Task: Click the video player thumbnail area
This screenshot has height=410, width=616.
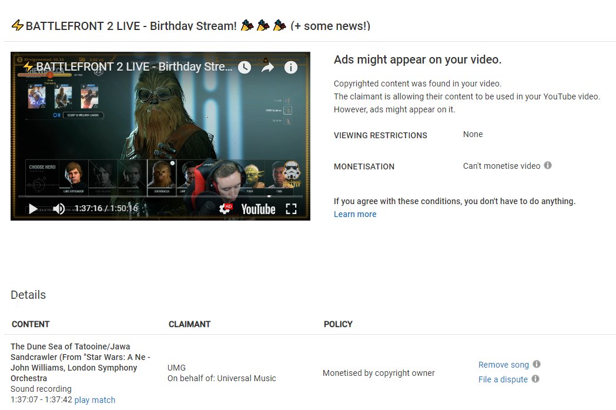Action: tap(160, 136)
